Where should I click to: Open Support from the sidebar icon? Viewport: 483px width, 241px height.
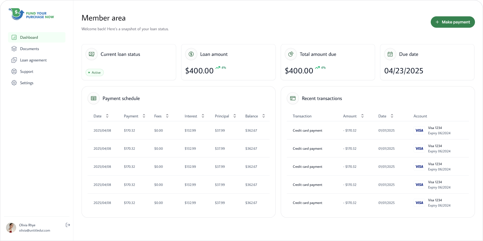coord(14,71)
